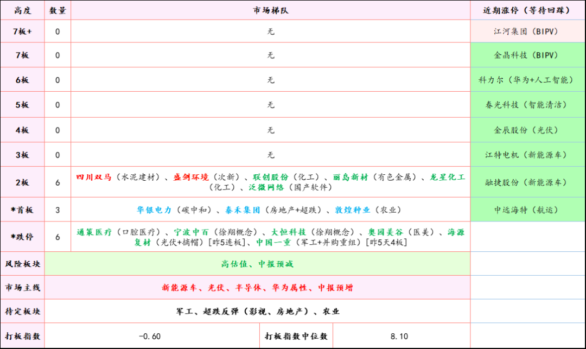Click the "高度" column header
The height and width of the screenshot is (349, 586).
22,10
